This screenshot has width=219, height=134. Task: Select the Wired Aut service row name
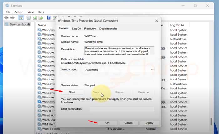(x=48, y=115)
